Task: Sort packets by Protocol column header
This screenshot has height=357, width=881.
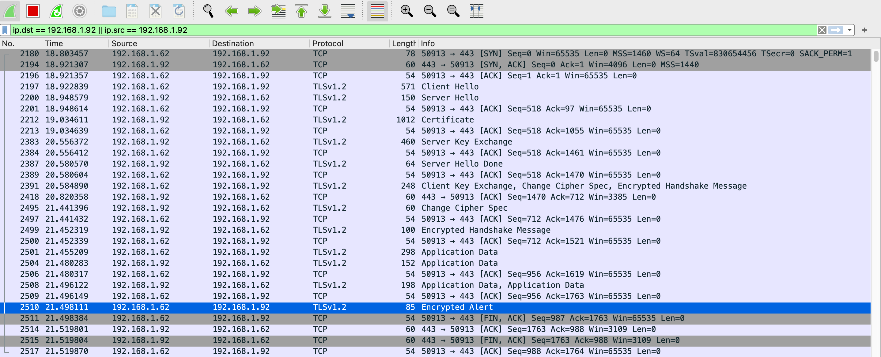Action: pos(328,43)
